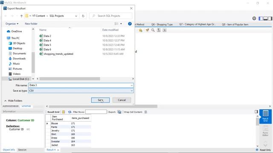Image resolution: width=273 pixels, height=153 pixels.
Task: Sort files by Date modified header
Action: point(110,30)
